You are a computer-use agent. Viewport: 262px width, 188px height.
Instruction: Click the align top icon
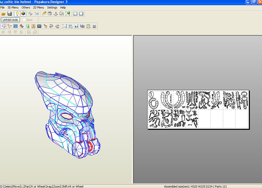point(15,32)
